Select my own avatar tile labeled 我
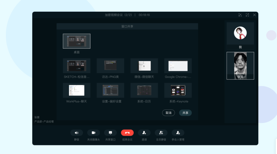277x154 pixels. click(x=240, y=36)
